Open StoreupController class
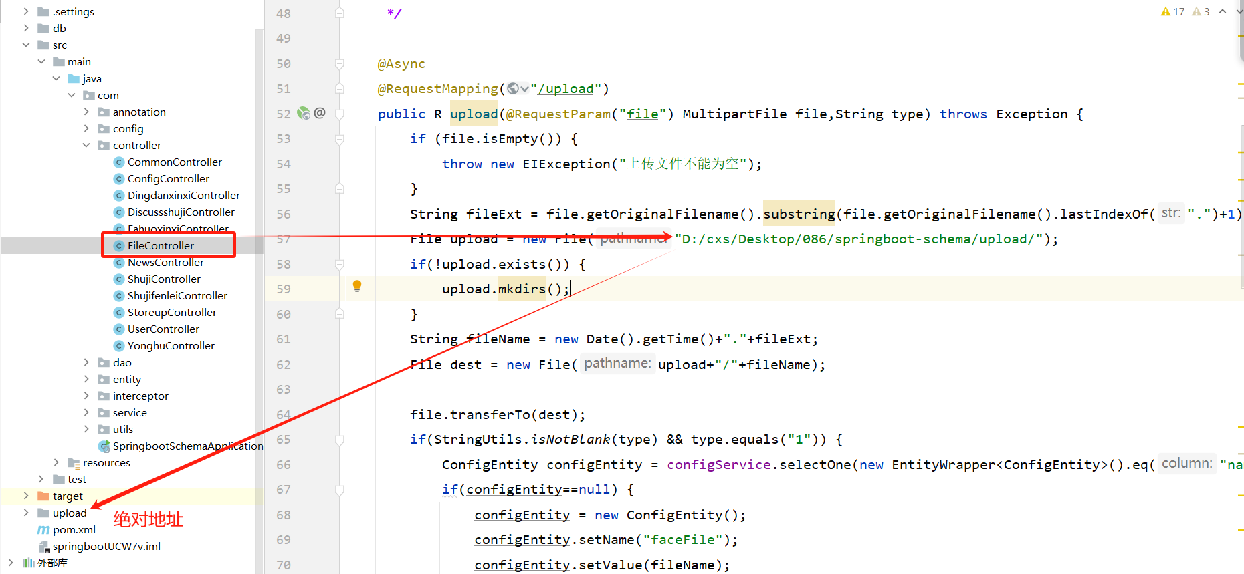This screenshot has height=574, width=1244. [172, 312]
